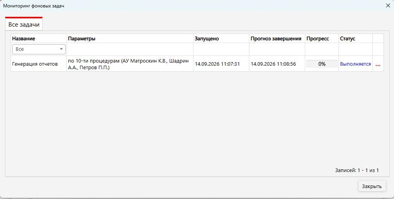Click the 0% progress bar

click(322, 64)
